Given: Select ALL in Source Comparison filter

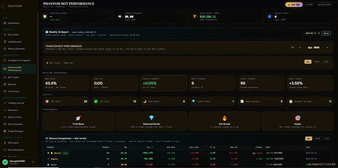Looking at the screenshot, I should [x=309, y=138].
